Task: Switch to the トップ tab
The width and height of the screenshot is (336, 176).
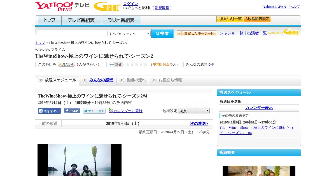Action: click(x=50, y=20)
